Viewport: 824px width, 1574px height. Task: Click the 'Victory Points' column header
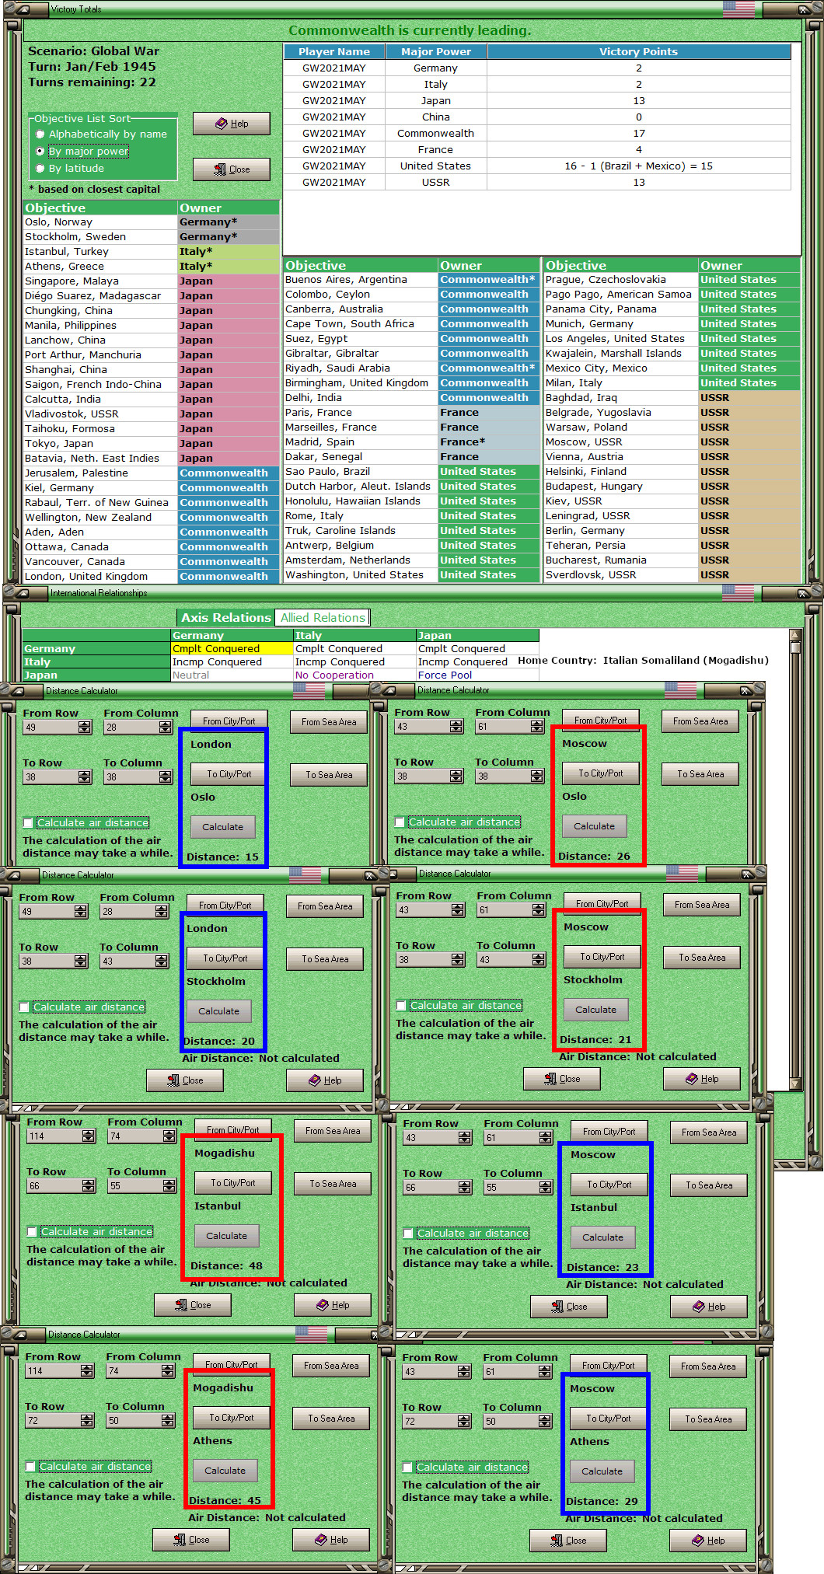pyautogui.click(x=639, y=52)
